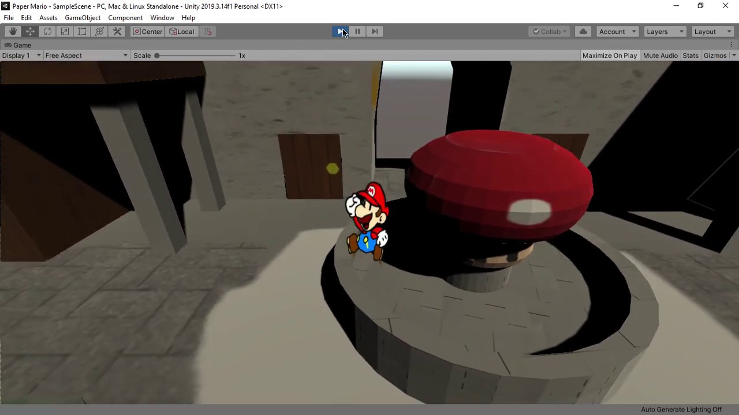
Task: Open the Collab dropdown
Action: [x=550, y=32]
